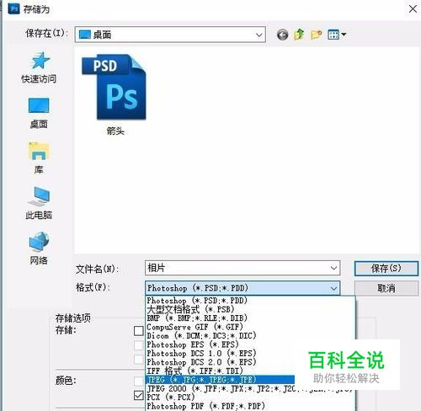421x411 pixels.
Task: Click the back navigation arrow icon
Action: (x=282, y=35)
